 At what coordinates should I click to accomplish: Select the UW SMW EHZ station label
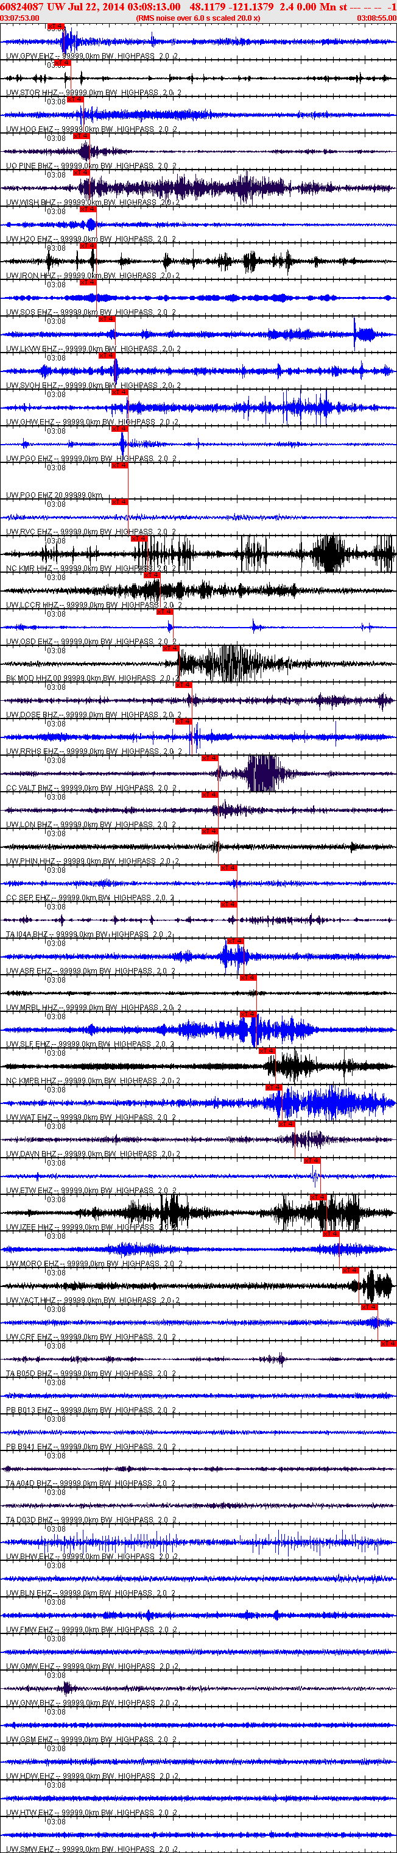93,1849
